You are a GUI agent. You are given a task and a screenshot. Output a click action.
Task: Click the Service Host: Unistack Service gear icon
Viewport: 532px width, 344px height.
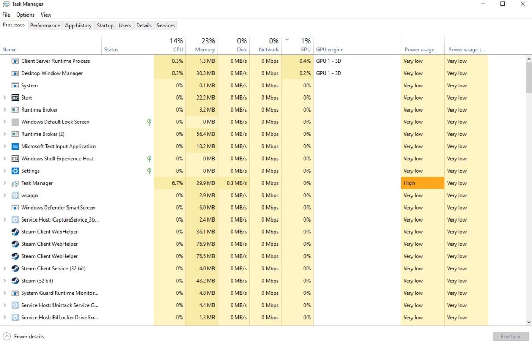[x=15, y=305]
